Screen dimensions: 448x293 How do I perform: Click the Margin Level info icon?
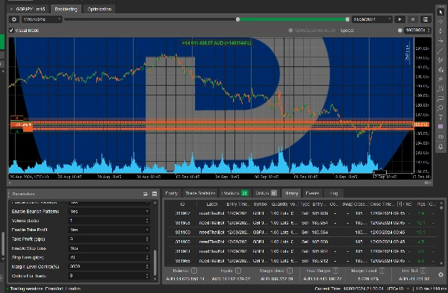point(382,271)
